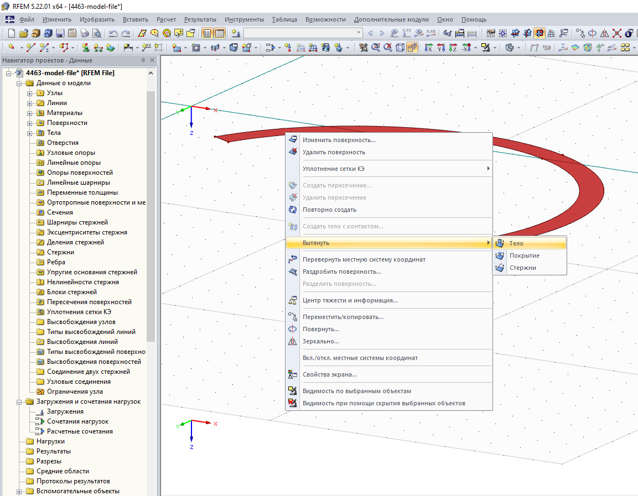Click the new nodal support icon

[86, 48]
